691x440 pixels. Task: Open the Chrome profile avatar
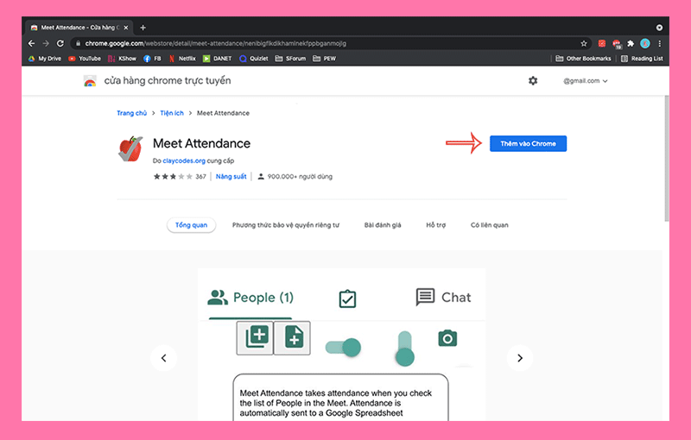645,43
